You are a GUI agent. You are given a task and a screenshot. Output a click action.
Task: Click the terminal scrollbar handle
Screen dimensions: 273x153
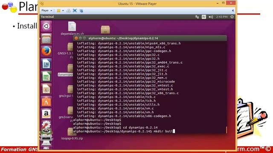point(227,130)
